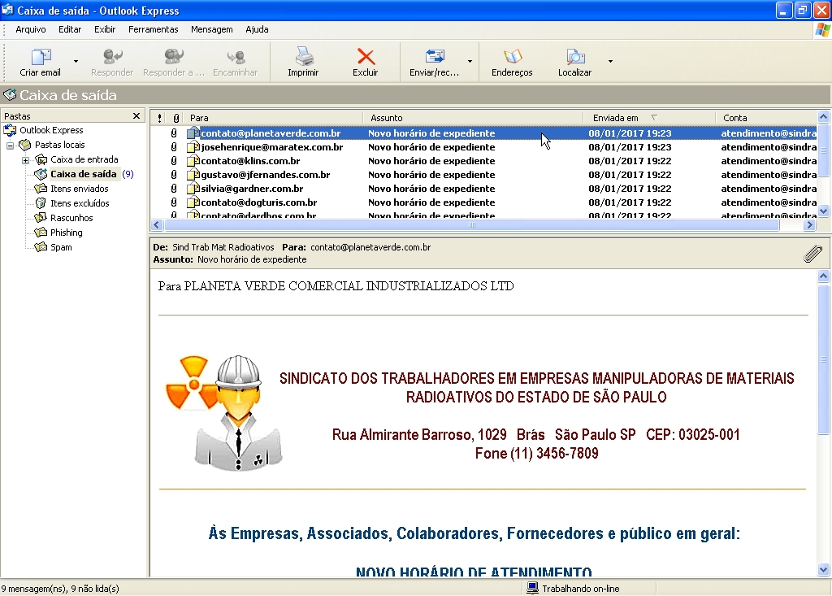Click the Rascunhos drafts folder icon

pyautogui.click(x=41, y=218)
